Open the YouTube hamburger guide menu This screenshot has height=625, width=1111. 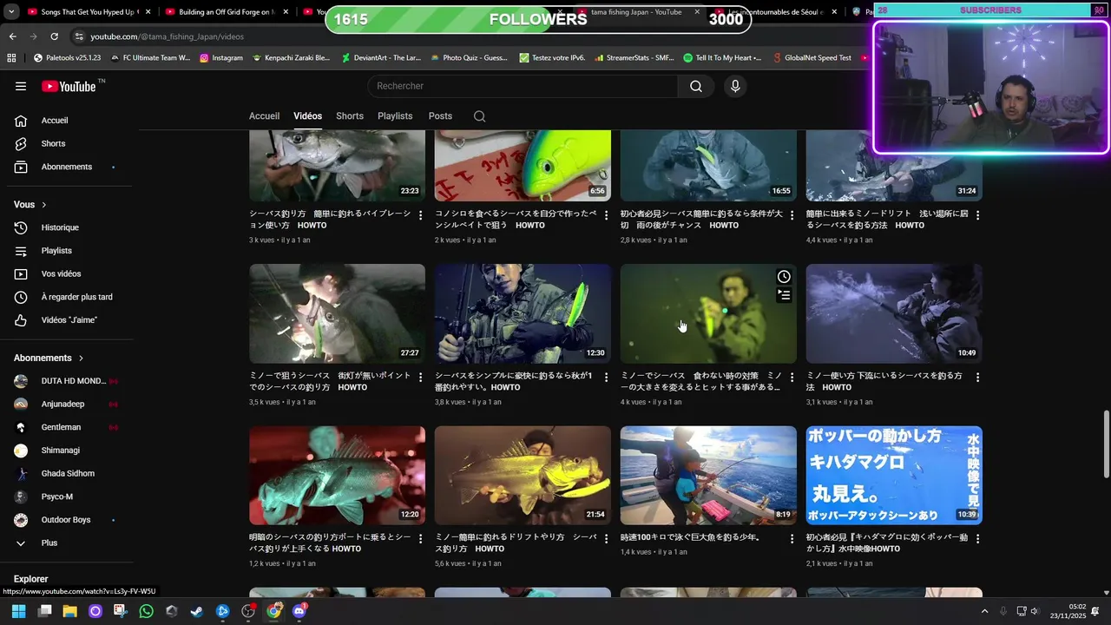(21, 86)
